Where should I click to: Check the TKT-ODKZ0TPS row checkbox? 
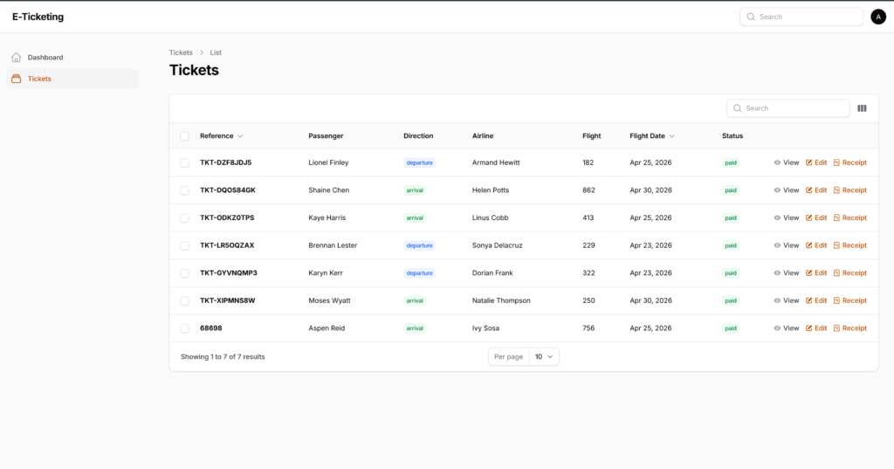click(x=185, y=218)
